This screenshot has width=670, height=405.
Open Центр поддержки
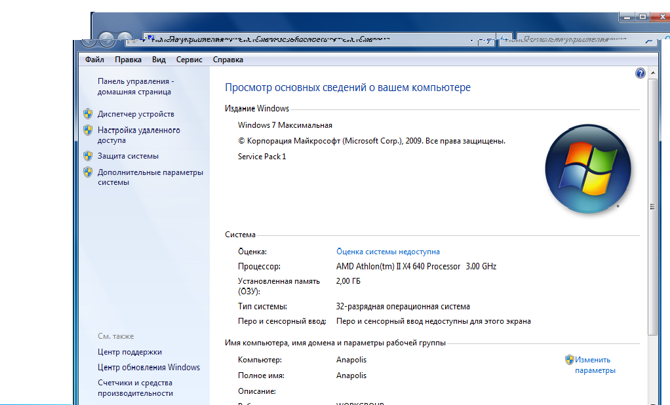pyautogui.click(x=130, y=352)
